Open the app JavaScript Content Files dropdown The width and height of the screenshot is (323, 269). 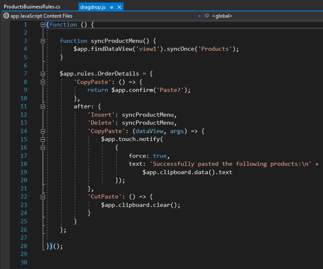[199, 16]
